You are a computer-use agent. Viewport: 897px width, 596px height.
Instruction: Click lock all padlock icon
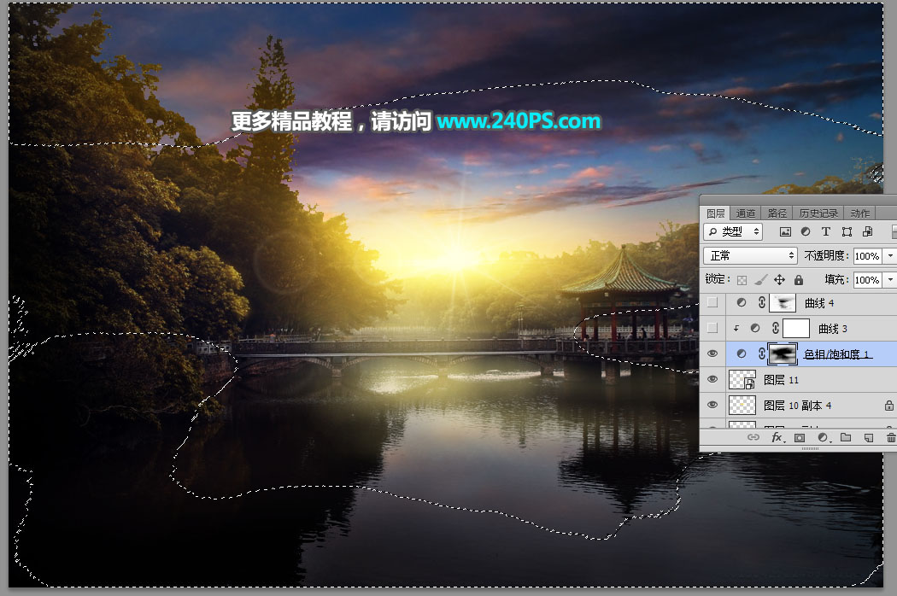click(x=799, y=280)
